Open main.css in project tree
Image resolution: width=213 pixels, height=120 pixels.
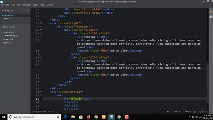[7, 43]
